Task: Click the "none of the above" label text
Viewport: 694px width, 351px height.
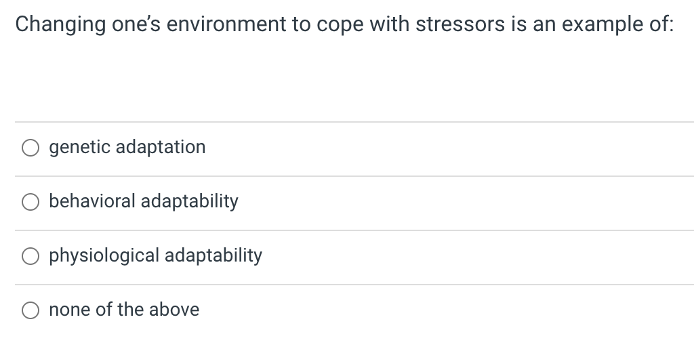Action: point(124,310)
